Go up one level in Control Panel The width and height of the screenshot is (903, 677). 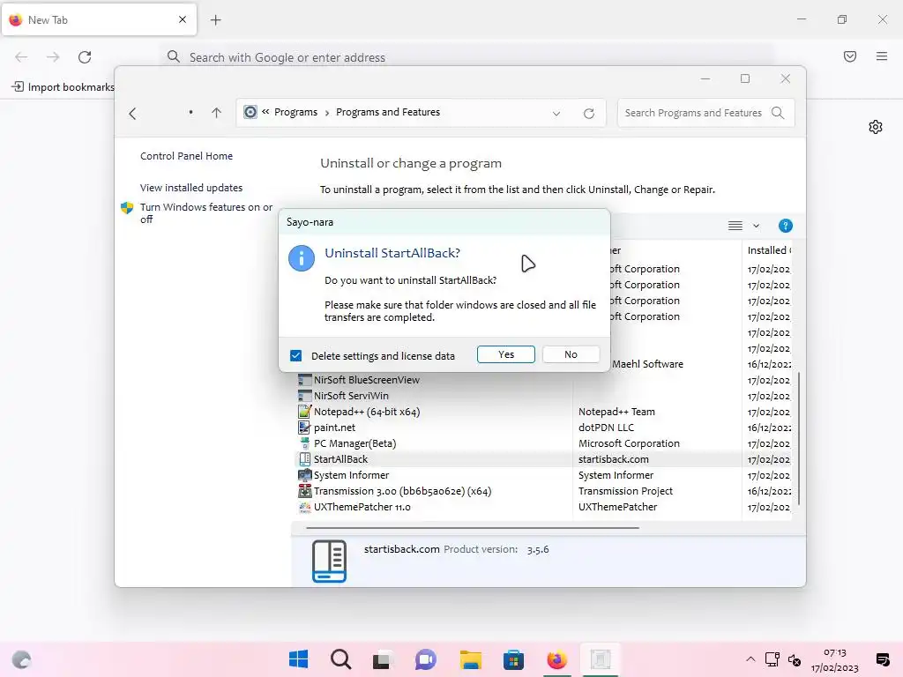click(x=217, y=113)
